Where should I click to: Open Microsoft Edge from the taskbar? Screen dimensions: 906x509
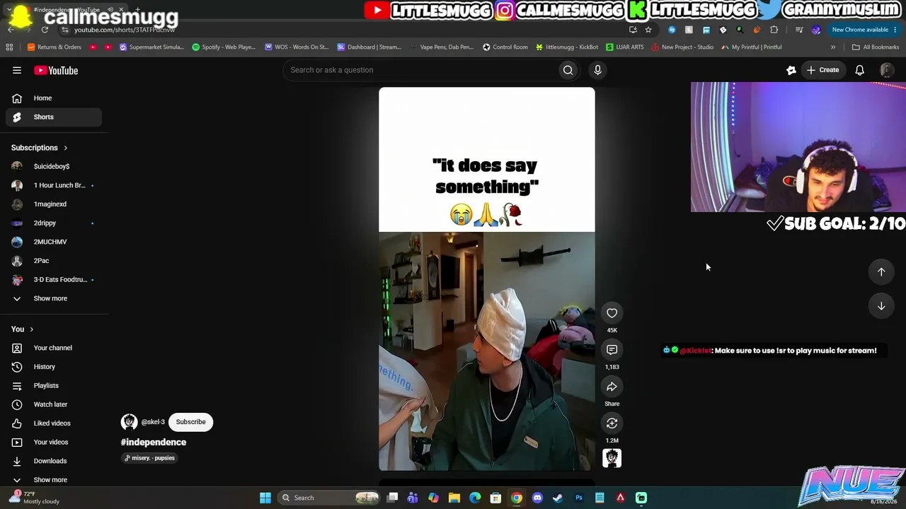tap(475, 498)
